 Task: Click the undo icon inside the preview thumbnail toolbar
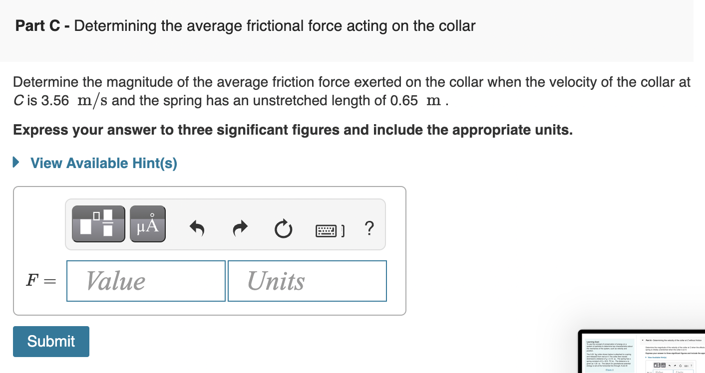(x=670, y=366)
